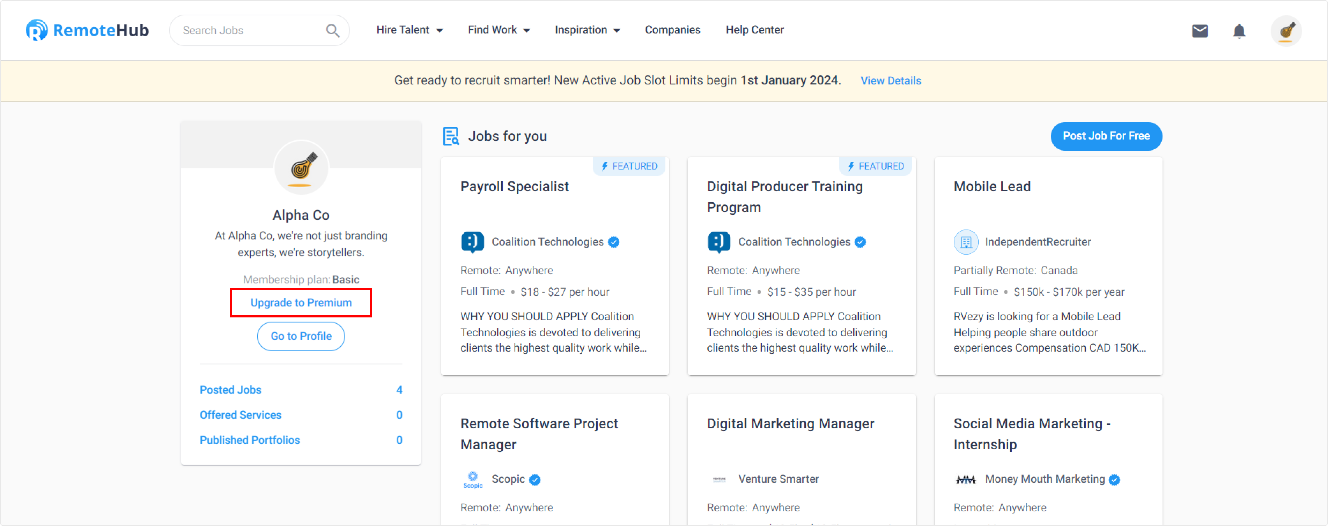Click verified badge beside Money Mouth Marketing
The height and width of the screenshot is (526, 1328).
[1114, 480]
